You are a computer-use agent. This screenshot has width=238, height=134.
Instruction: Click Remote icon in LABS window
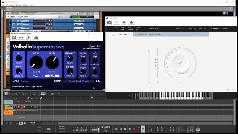point(124,22)
